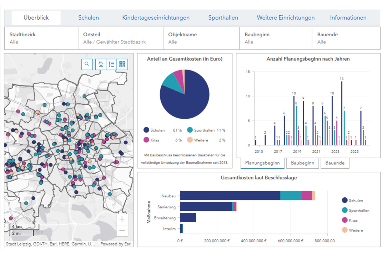The width and height of the screenshot is (382, 254).
Task: Open the Baubeginn filter dropdown
Action: 275,38
